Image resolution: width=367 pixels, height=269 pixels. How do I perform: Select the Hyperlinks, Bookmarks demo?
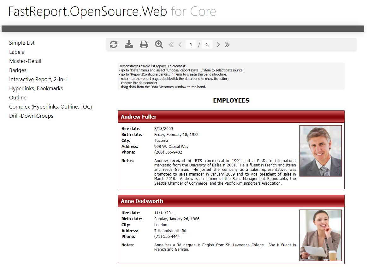coord(36,88)
